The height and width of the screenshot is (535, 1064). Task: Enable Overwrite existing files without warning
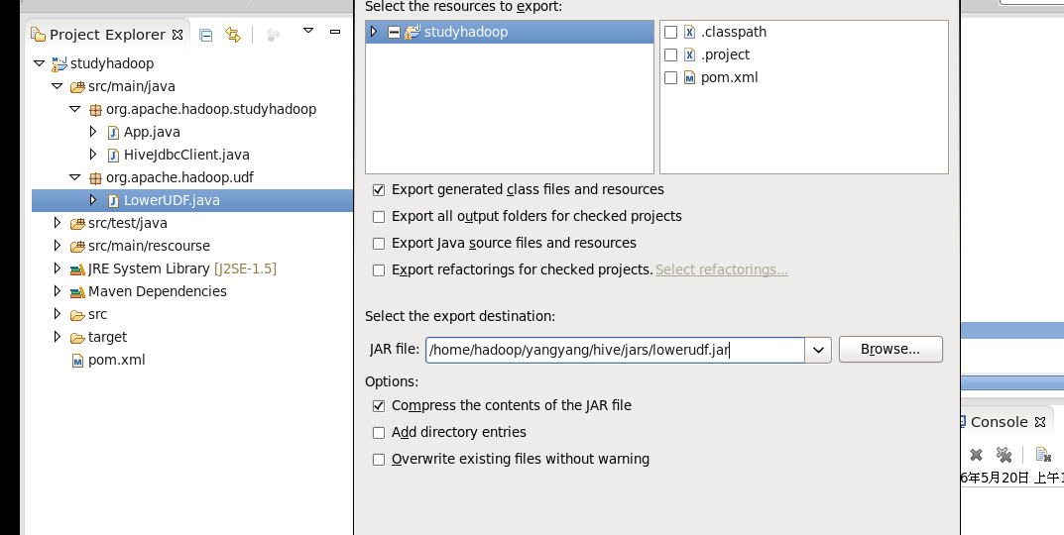[379, 460]
